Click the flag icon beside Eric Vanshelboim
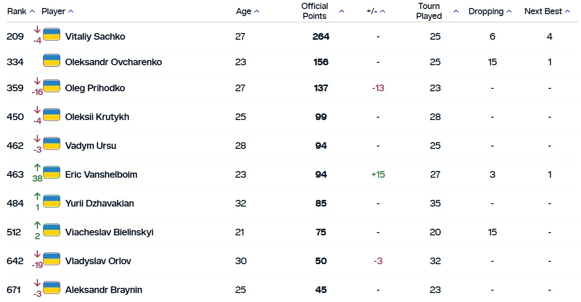581x302 pixels. tap(52, 173)
